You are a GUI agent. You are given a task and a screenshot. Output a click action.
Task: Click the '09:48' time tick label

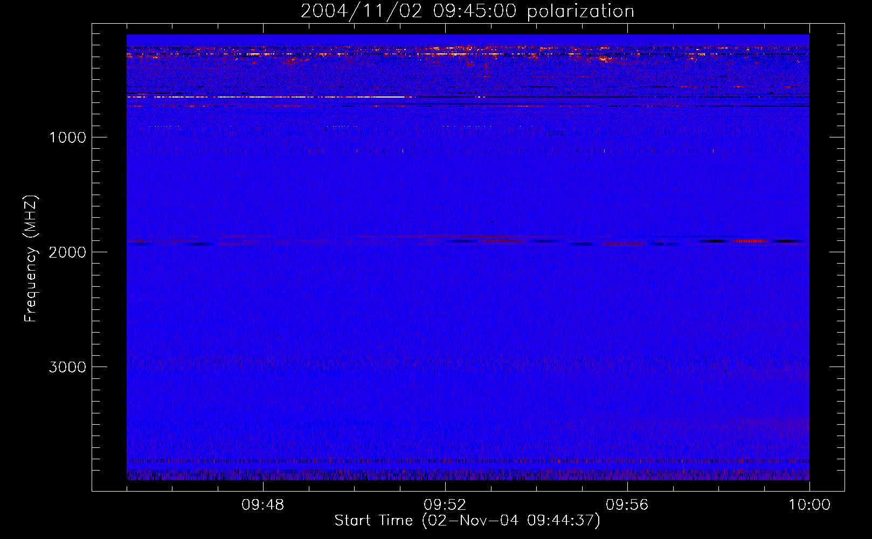coord(262,505)
